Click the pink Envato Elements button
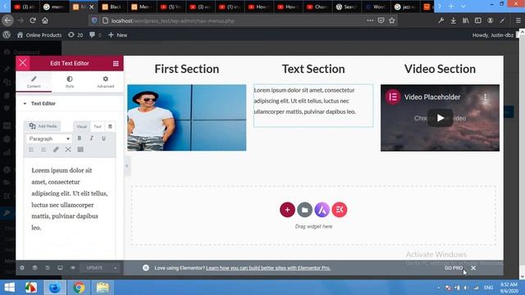Image resolution: width=525 pixels, height=295 pixels. [340, 210]
